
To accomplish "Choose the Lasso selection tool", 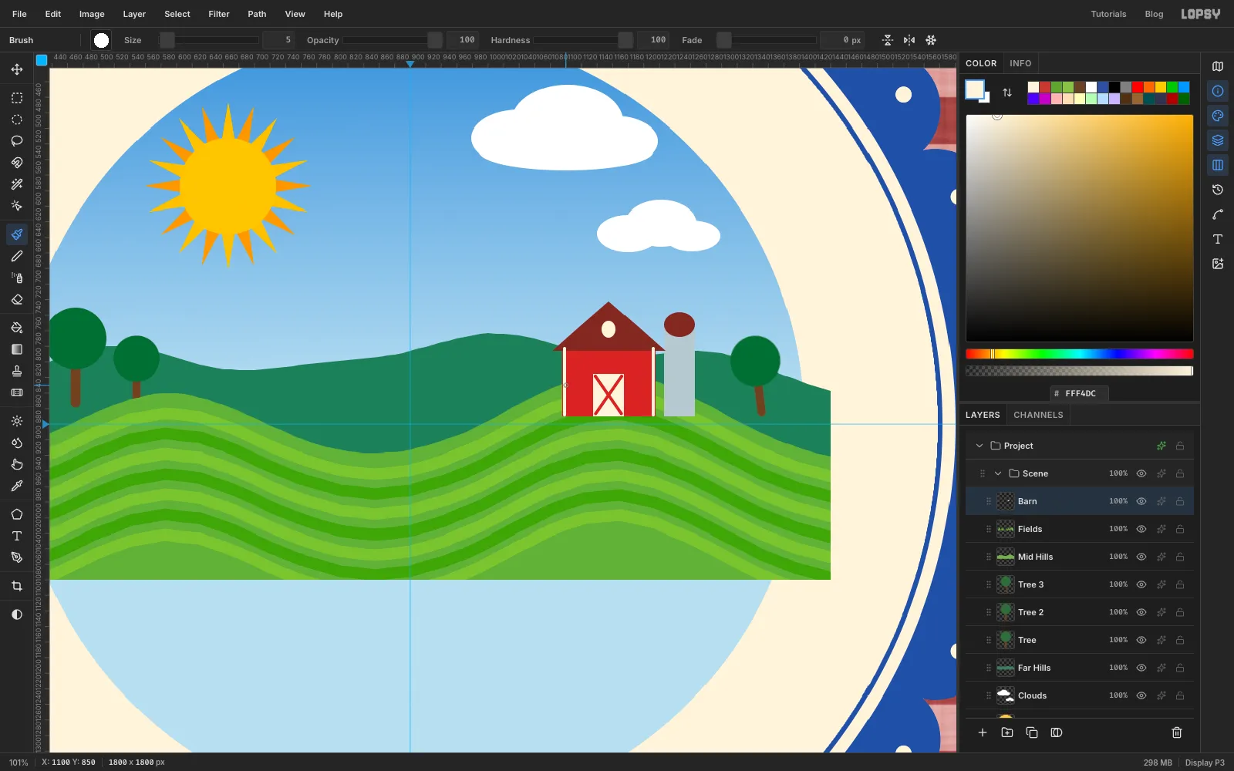I will coord(17,141).
